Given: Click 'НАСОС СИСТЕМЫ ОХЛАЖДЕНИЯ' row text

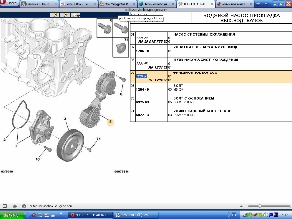Looking at the screenshot, I should coord(204,34).
